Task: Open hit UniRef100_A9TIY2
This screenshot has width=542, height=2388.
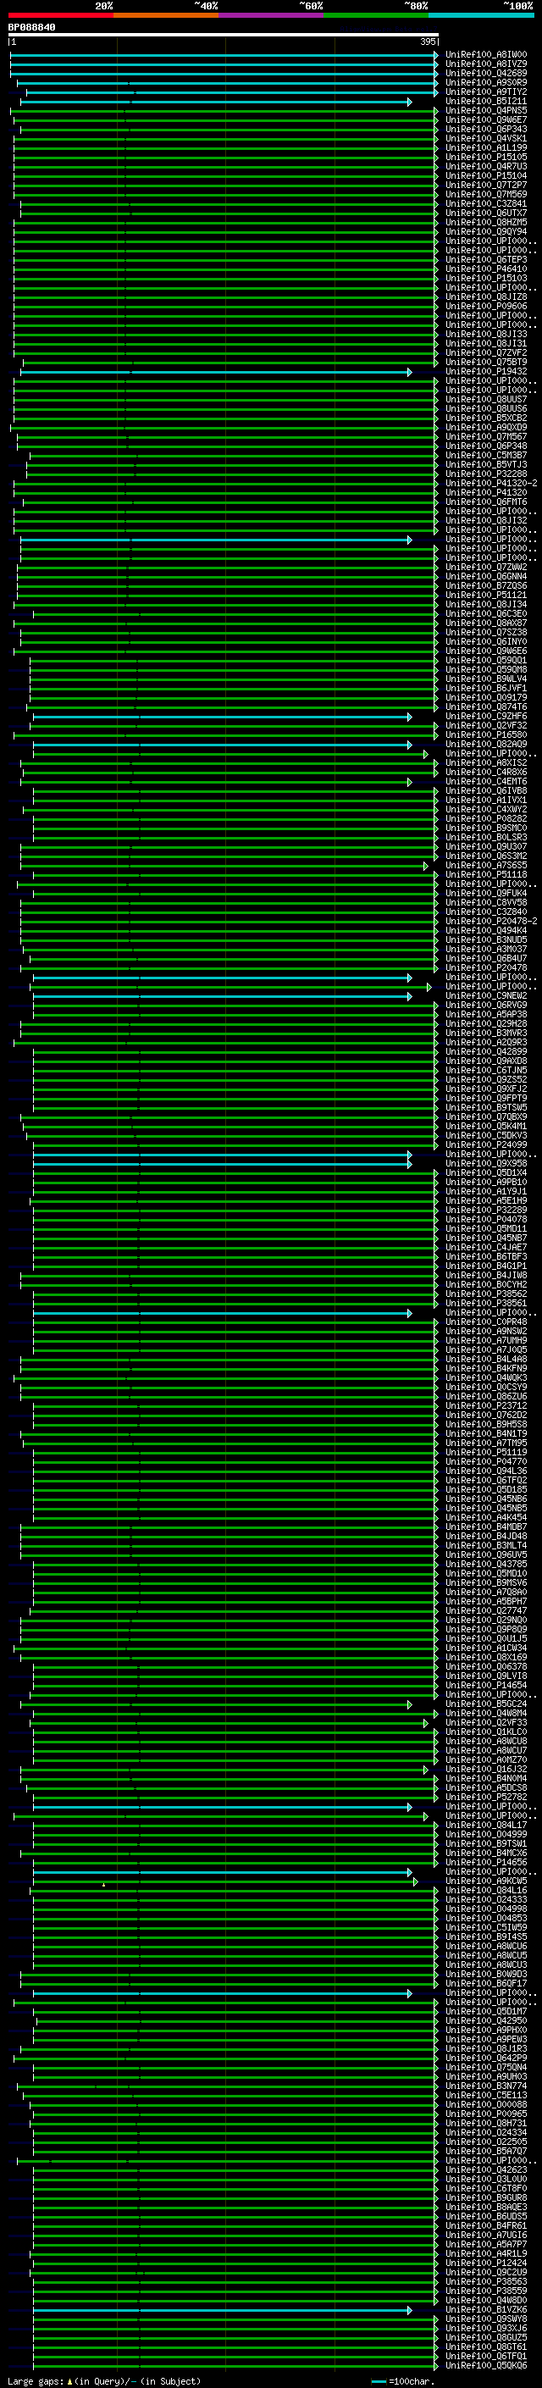Action: tap(486, 92)
